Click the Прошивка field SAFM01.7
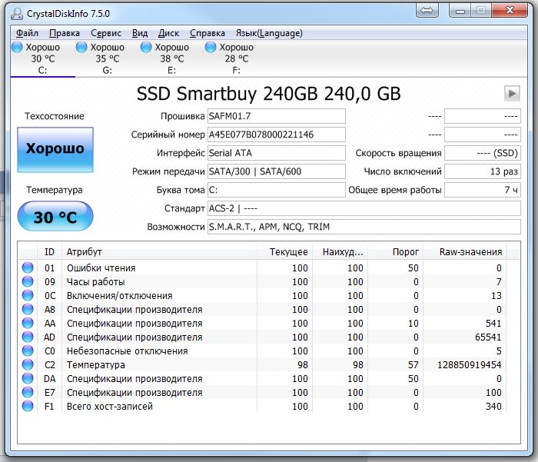This screenshot has height=462, width=538. (276, 116)
